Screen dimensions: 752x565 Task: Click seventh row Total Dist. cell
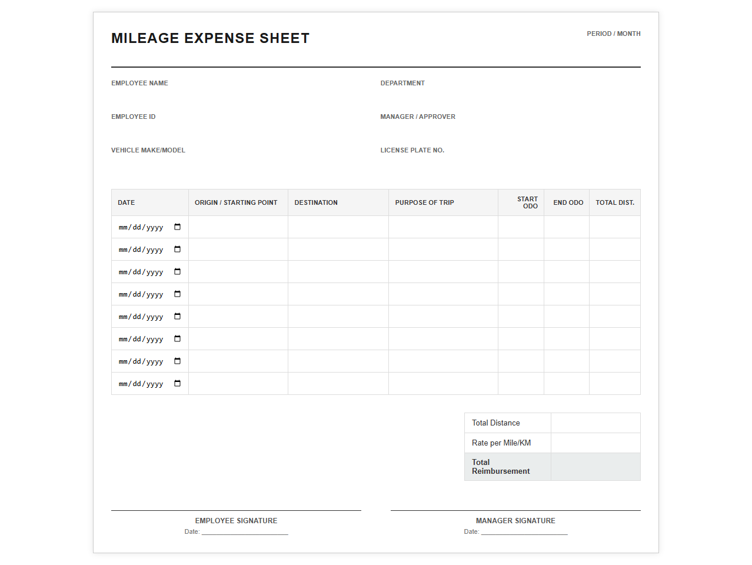click(615, 361)
